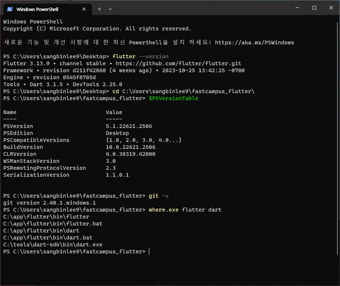The height and width of the screenshot is (286, 340).
Task: Maximize the terminal window
Action: pos(314,8)
